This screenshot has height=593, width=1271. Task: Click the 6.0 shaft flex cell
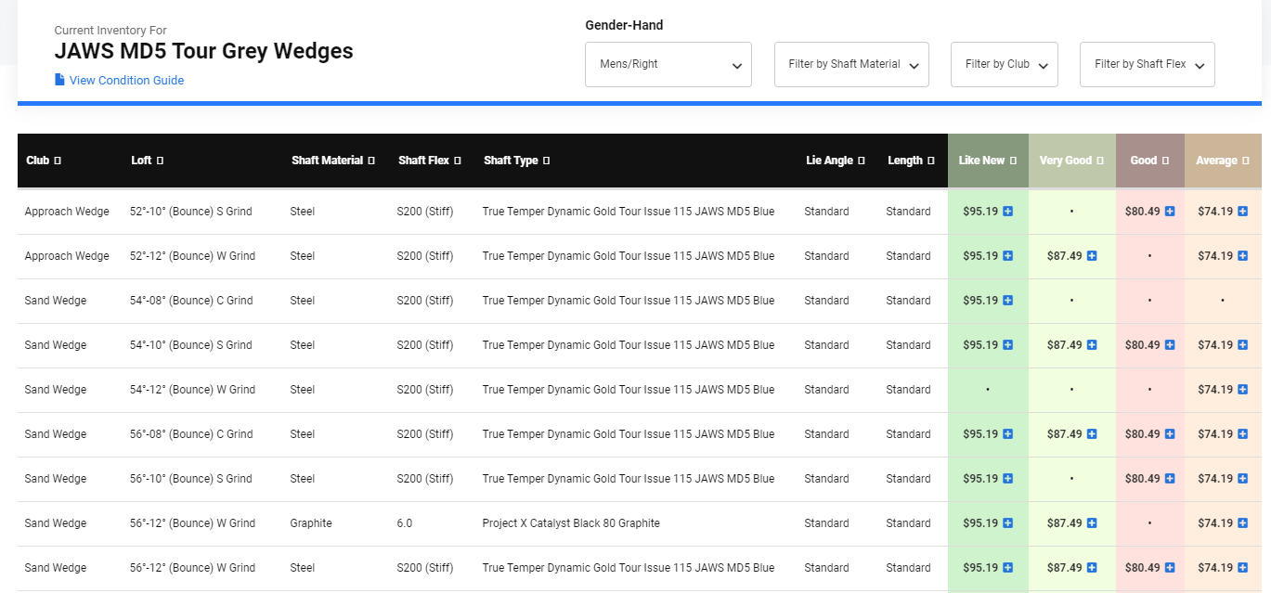(x=405, y=523)
